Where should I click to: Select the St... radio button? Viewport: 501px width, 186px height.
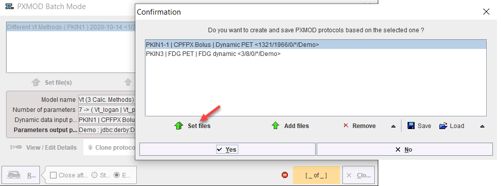pyautogui.click(x=94, y=175)
